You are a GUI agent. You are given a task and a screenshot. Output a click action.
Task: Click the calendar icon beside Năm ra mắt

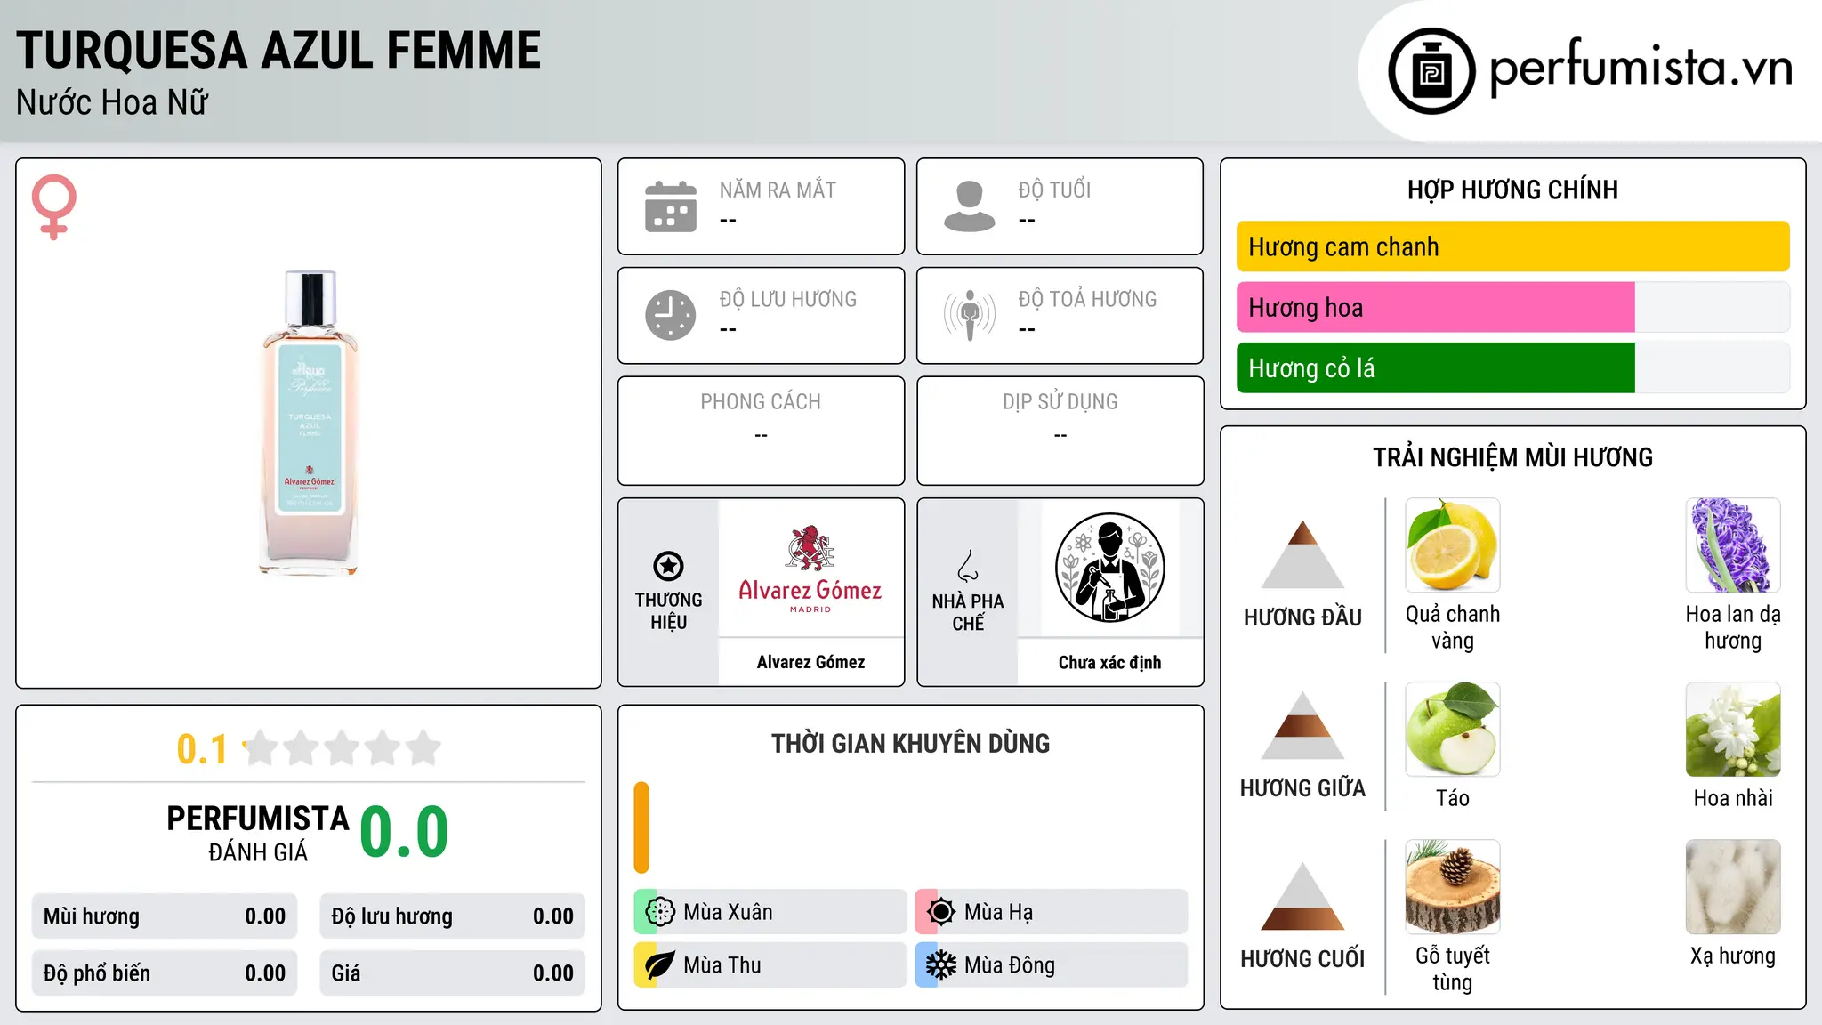pyautogui.click(x=671, y=206)
